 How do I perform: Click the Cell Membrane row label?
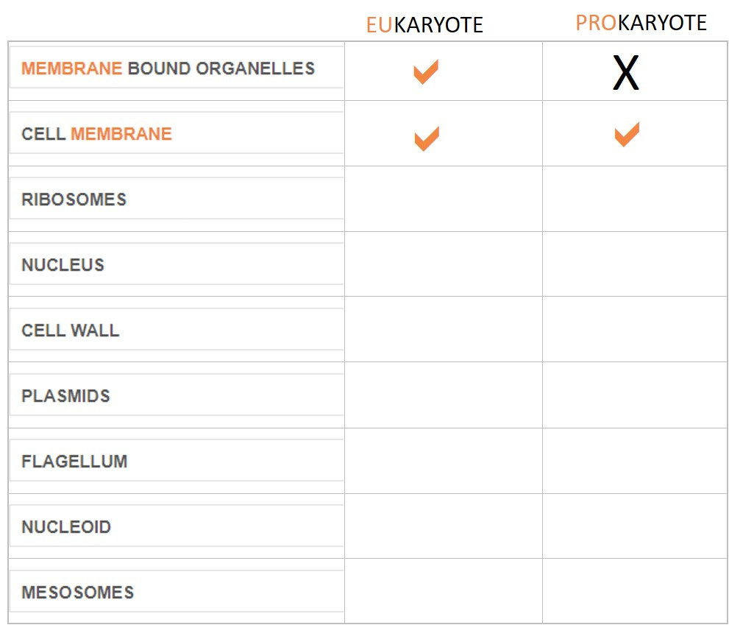click(x=96, y=134)
